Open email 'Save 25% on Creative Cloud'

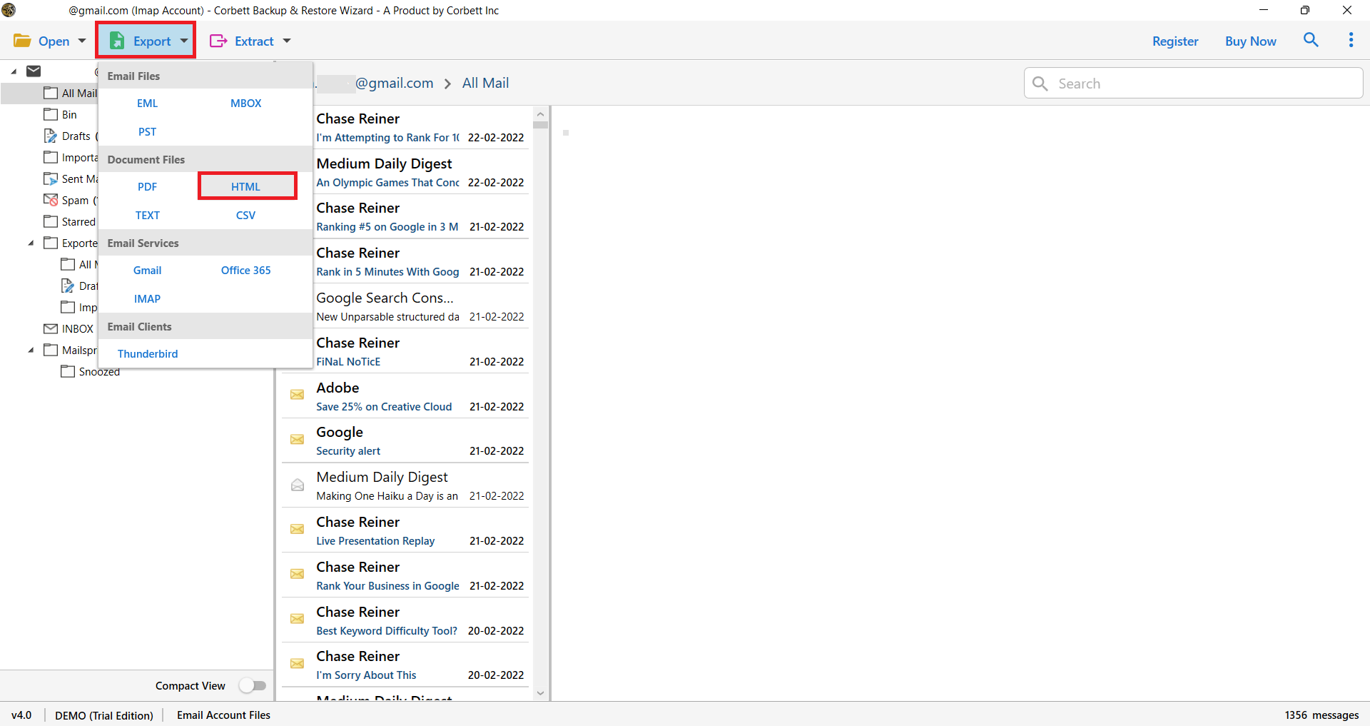tap(405, 396)
